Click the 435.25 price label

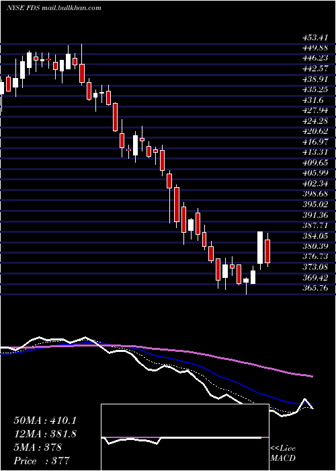(315, 89)
